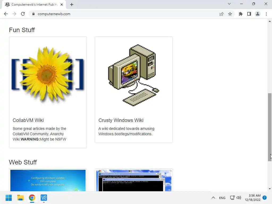Open the Chrome profile avatar
272x204 pixels.
(x=258, y=14)
